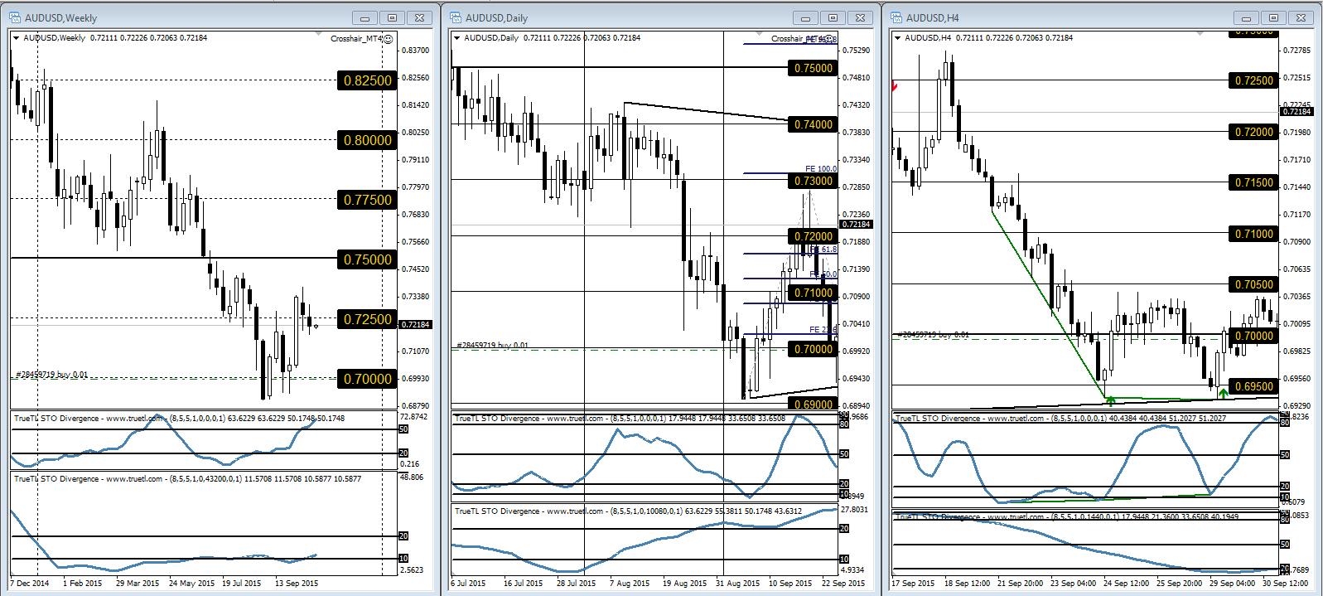Click the red arrow marker in H4 chart
The width and height of the screenshot is (1323, 596).
coord(895,86)
